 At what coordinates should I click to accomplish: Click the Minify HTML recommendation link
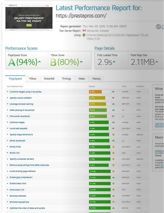[15, 147]
